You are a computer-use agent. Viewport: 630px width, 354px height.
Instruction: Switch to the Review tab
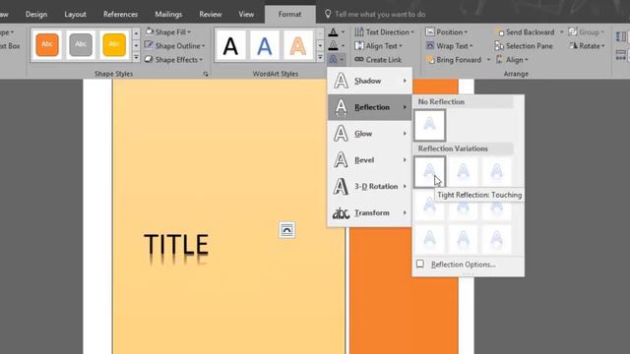pyautogui.click(x=210, y=14)
